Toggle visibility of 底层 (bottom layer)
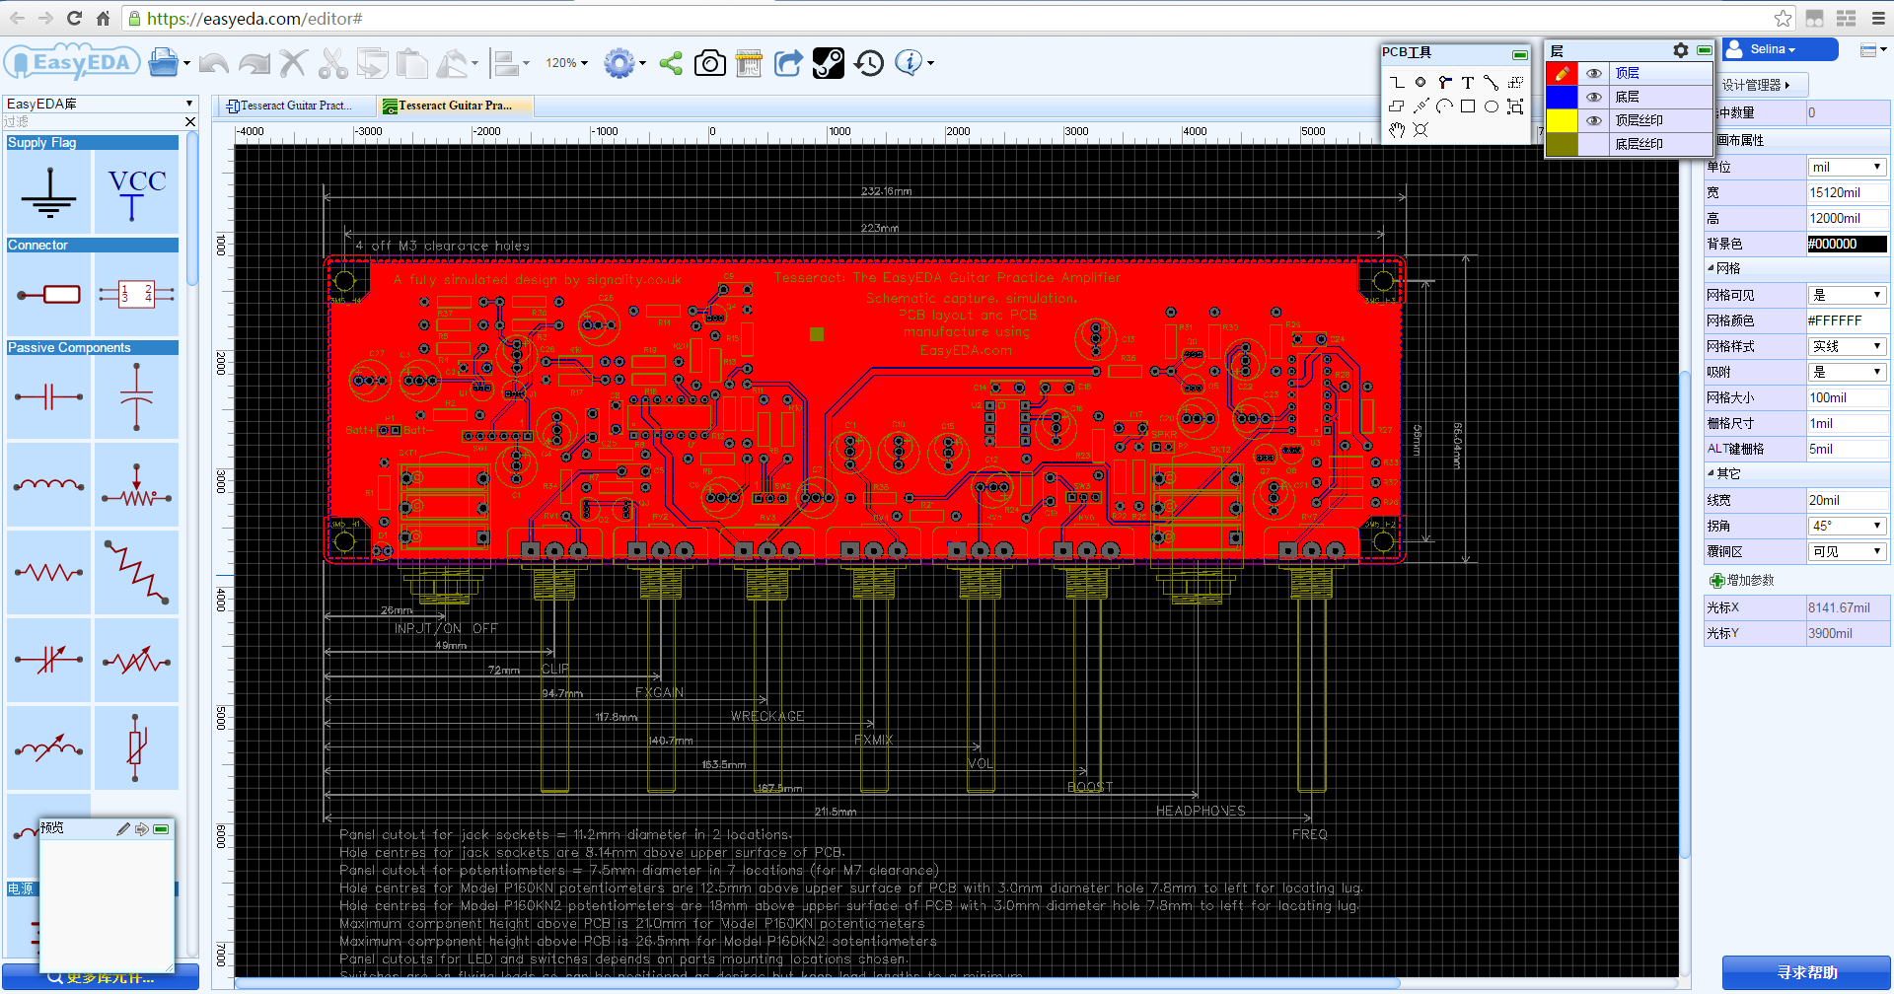 click(x=1593, y=98)
